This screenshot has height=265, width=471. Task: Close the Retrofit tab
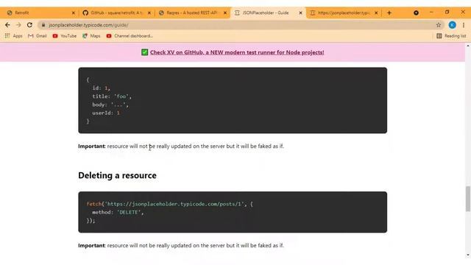tap(74, 13)
